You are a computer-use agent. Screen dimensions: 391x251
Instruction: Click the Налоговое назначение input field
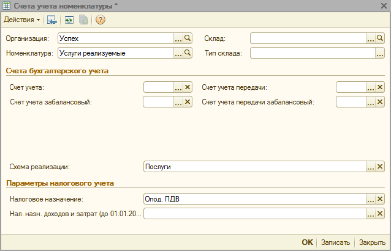coord(254,199)
